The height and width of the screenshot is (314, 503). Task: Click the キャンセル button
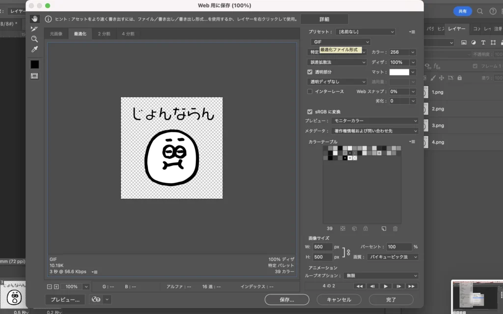click(339, 299)
